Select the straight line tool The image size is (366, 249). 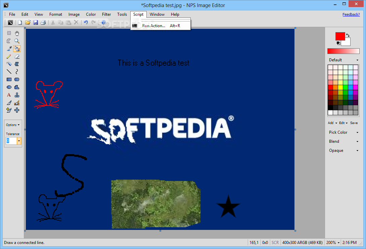(9, 71)
